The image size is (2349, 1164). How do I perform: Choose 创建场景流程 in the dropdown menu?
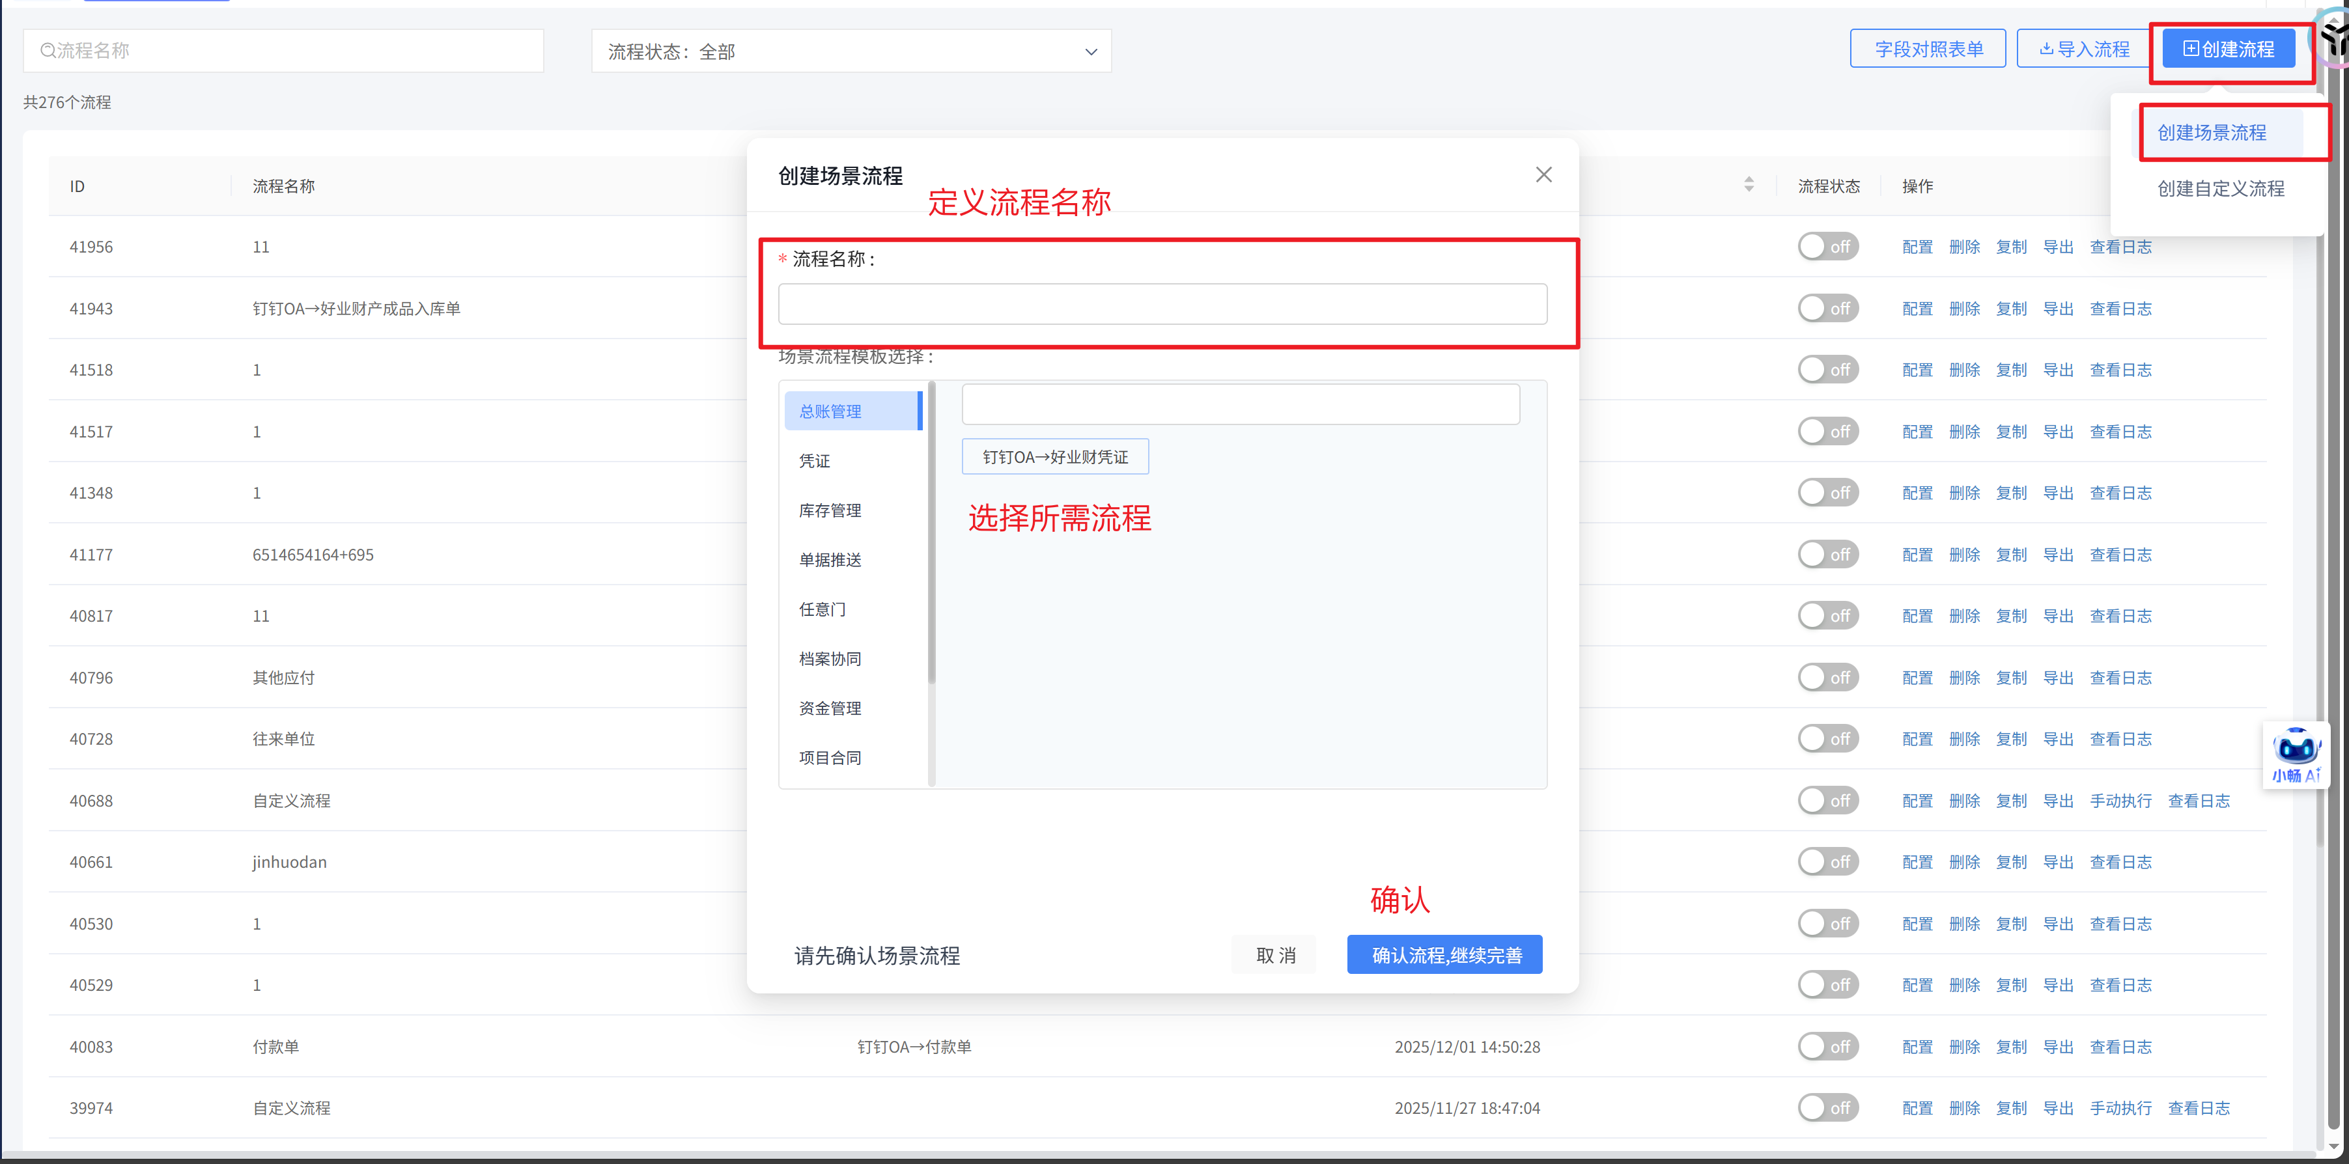point(2212,133)
